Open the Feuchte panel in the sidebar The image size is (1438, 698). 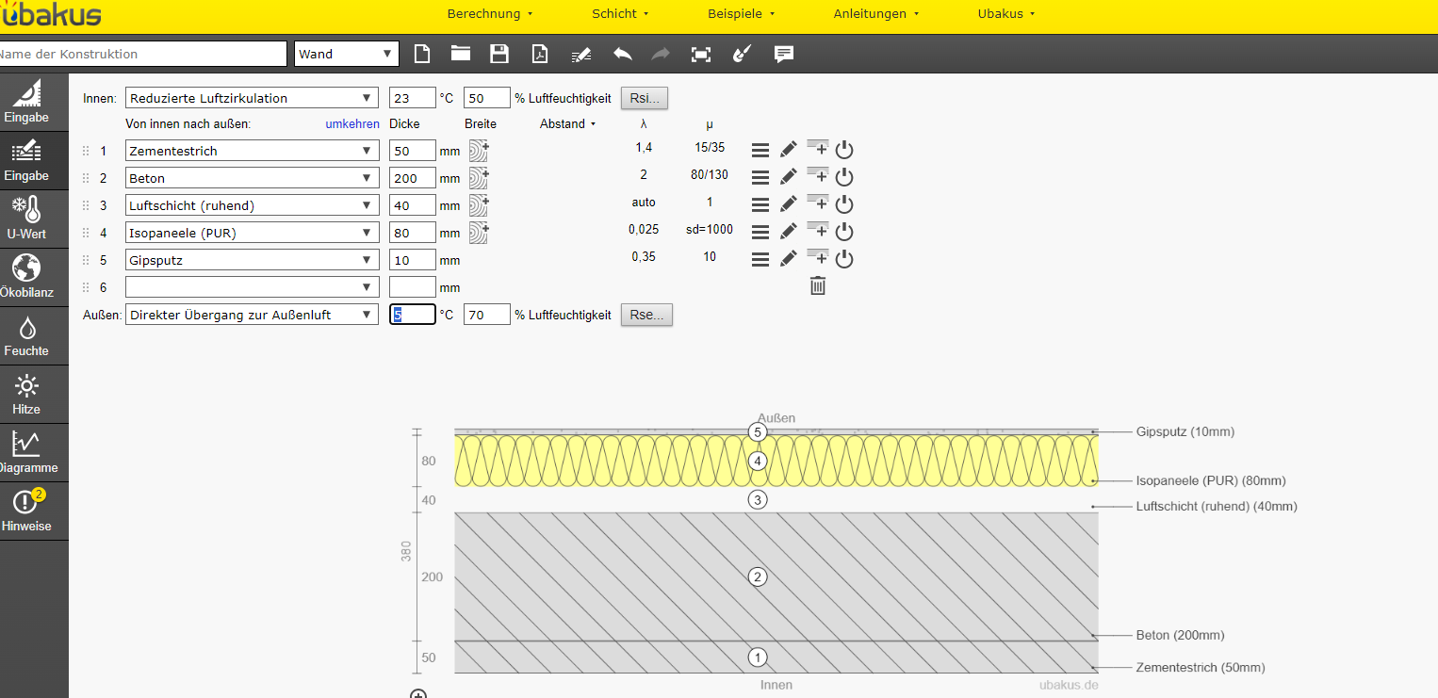pos(26,336)
